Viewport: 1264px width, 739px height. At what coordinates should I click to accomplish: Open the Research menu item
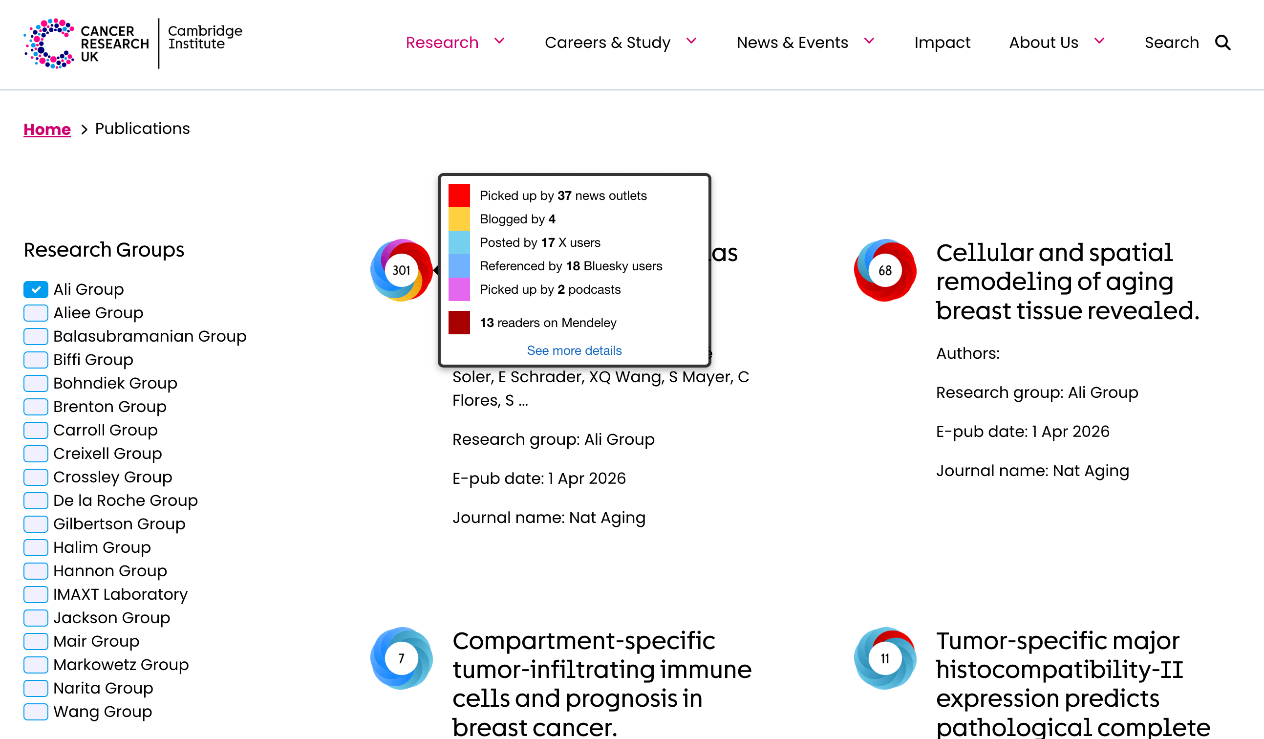(x=442, y=42)
